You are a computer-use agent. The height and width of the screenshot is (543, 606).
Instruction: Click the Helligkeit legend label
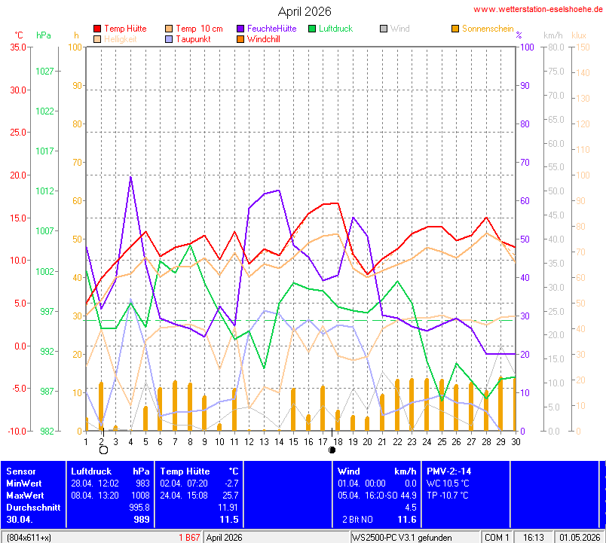pyautogui.click(x=120, y=39)
